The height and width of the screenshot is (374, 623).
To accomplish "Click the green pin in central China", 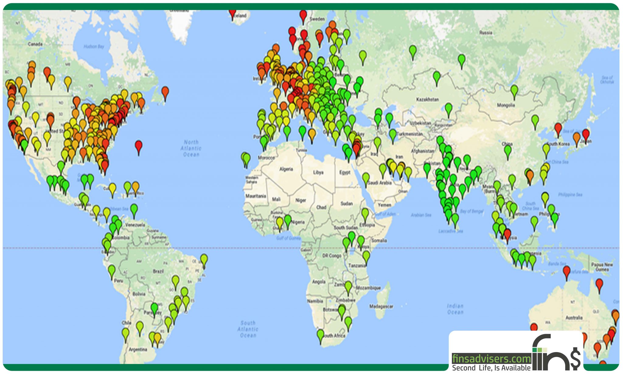I will click(507, 152).
